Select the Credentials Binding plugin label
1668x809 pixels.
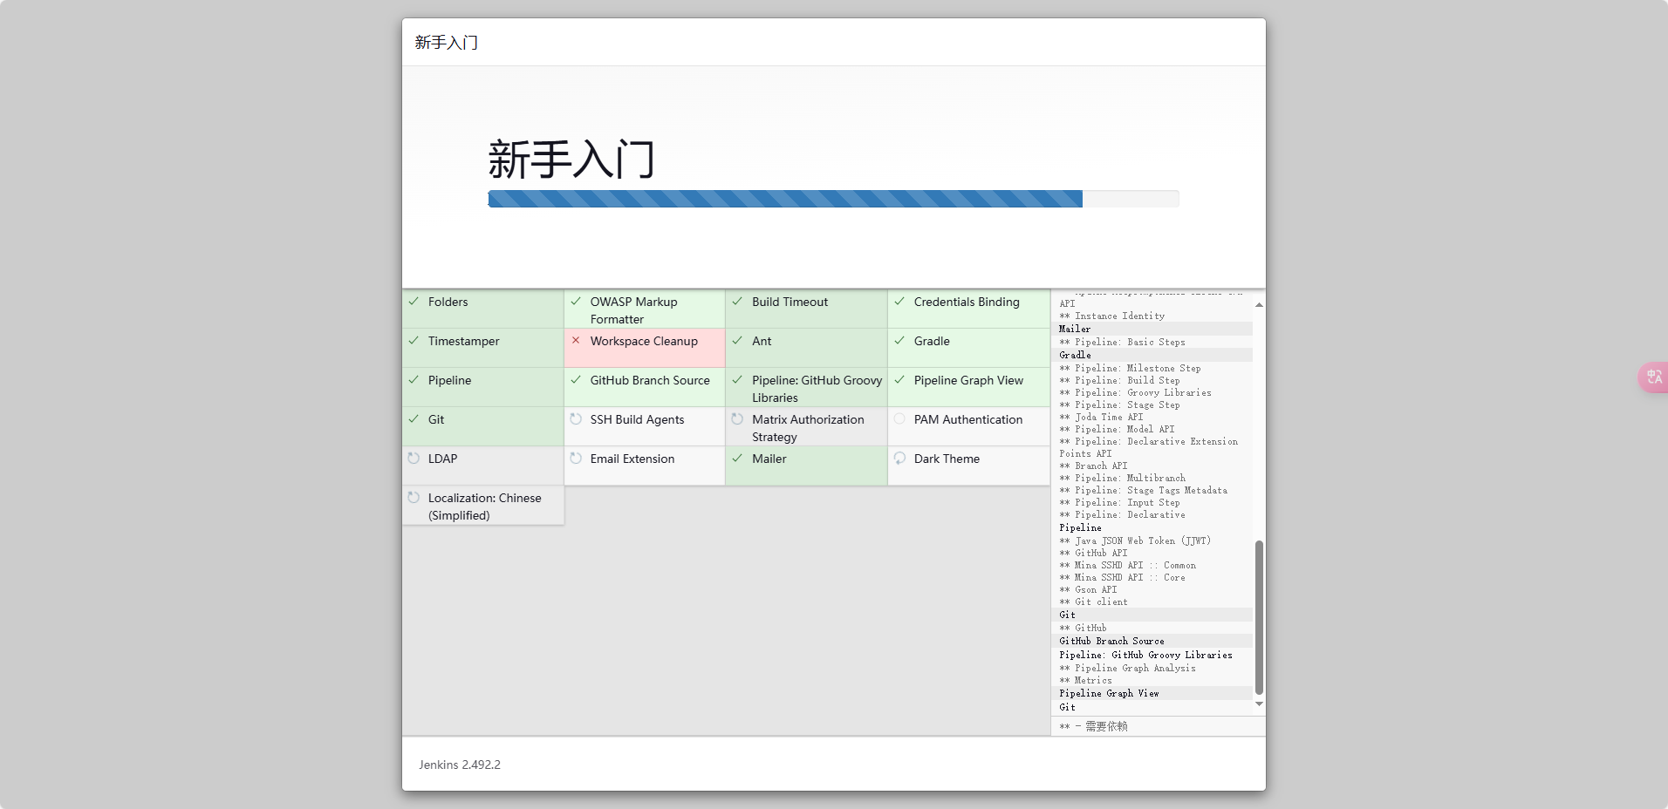click(967, 302)
